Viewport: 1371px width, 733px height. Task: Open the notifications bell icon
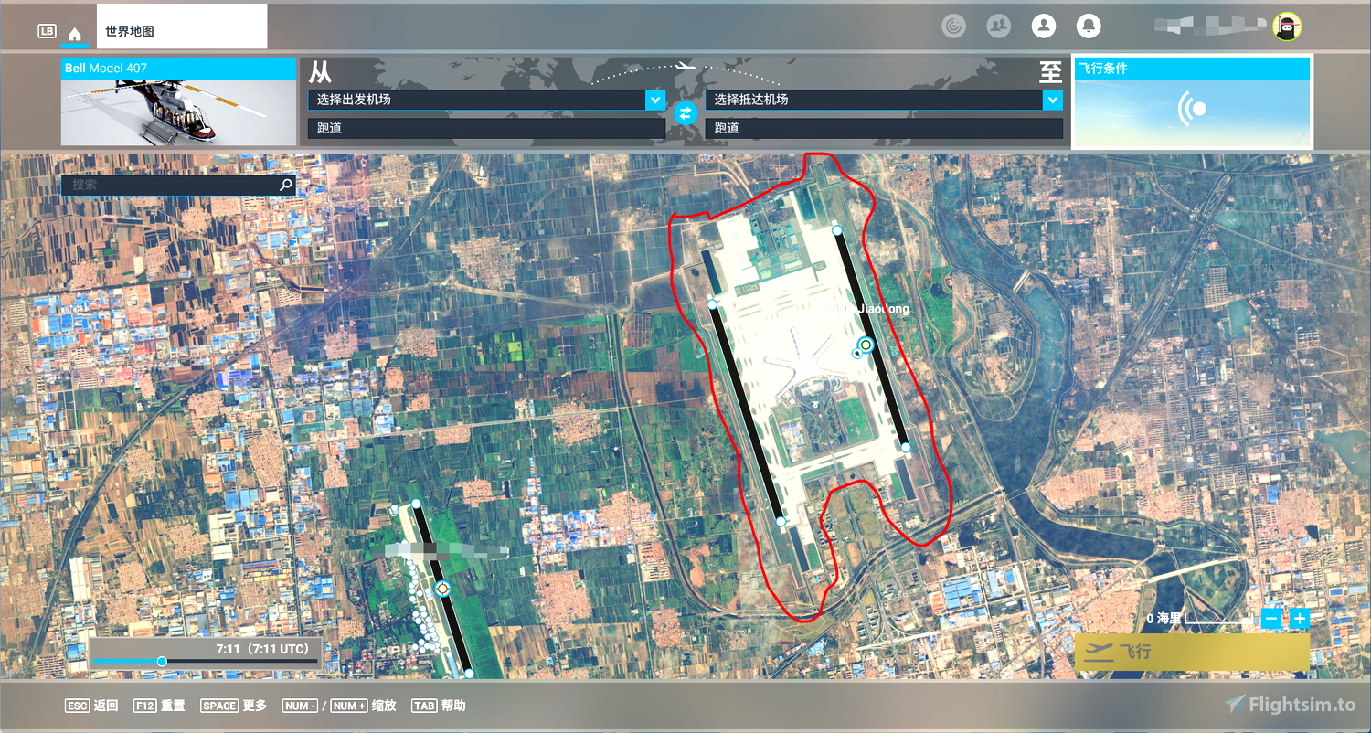tap(1088, 27)
